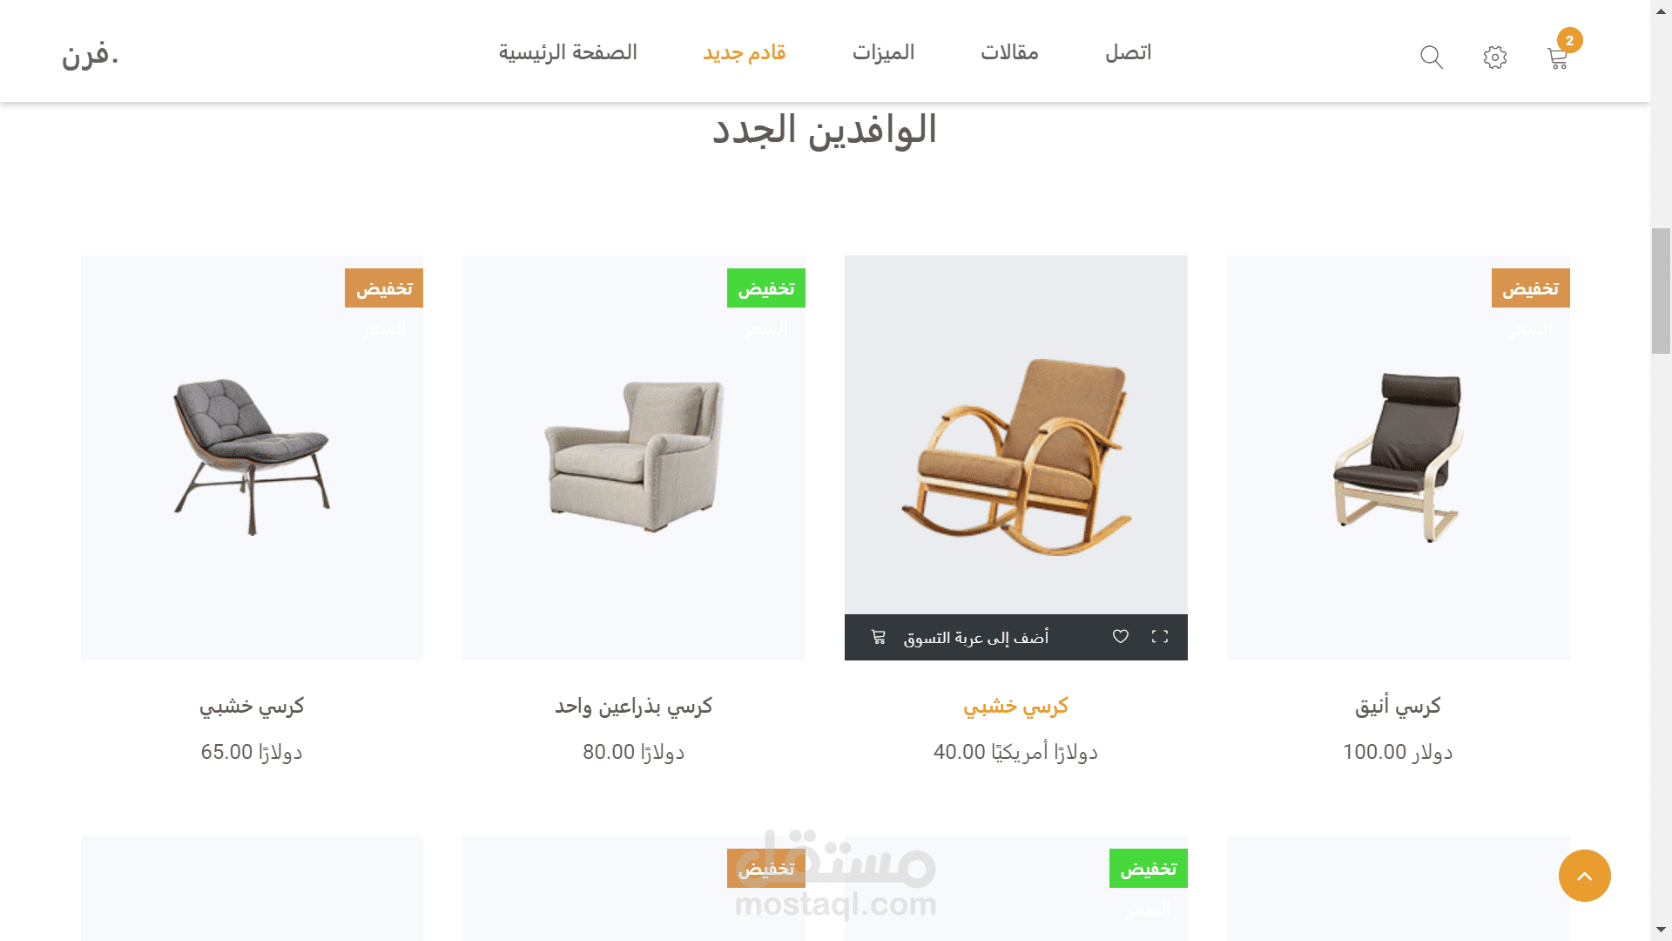Open the shopping cart icon

pos(1558,59)
